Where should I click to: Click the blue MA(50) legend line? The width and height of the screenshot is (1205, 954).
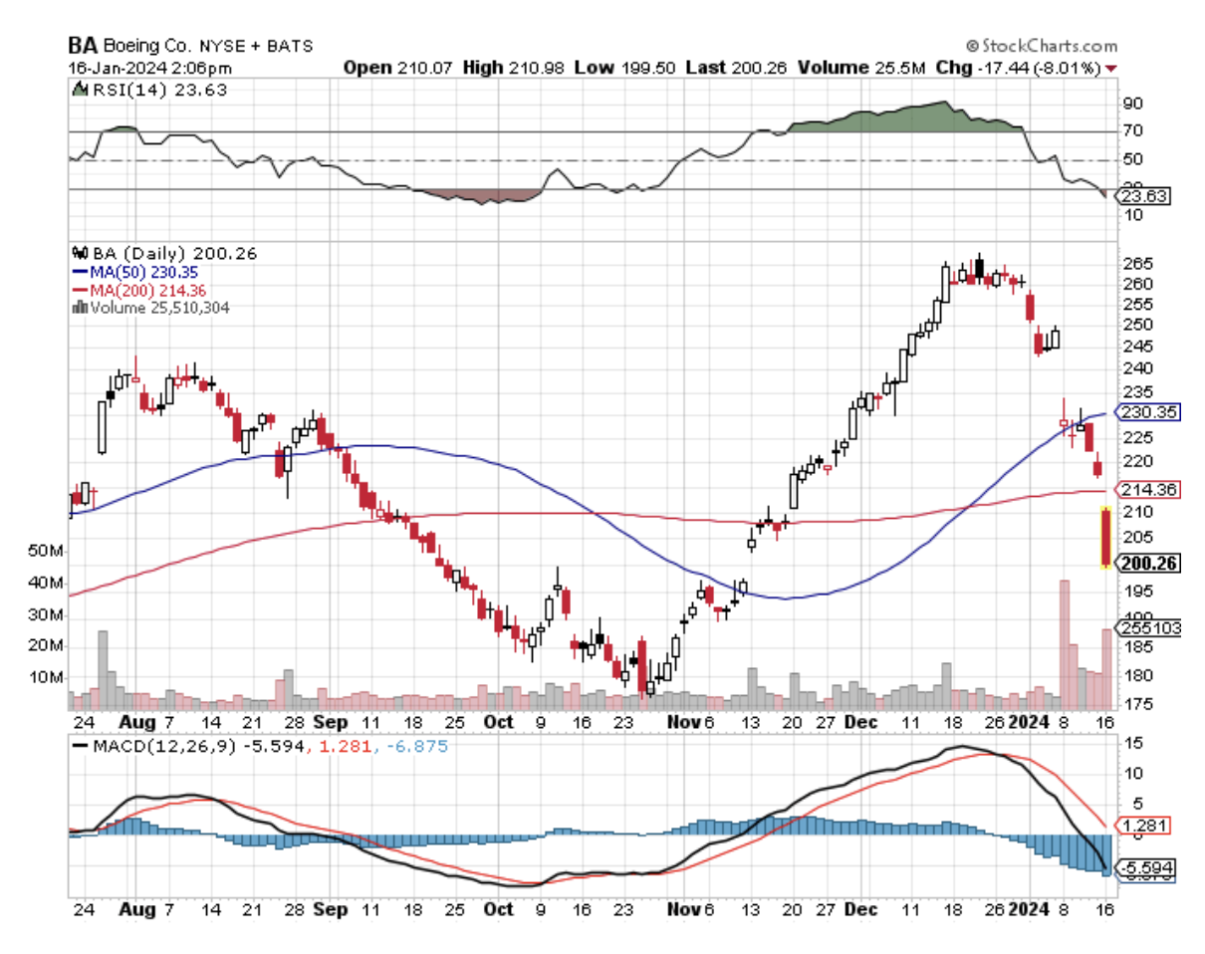(x=79, y=271)
